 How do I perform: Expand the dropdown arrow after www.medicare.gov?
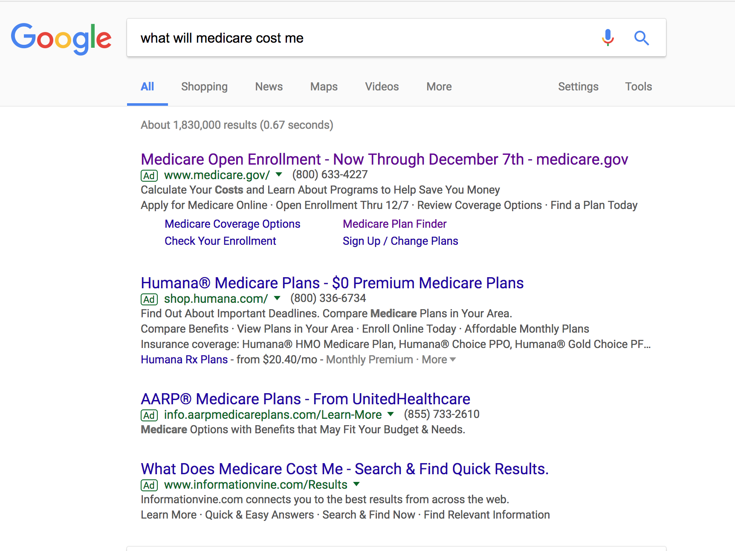[279, 174]
